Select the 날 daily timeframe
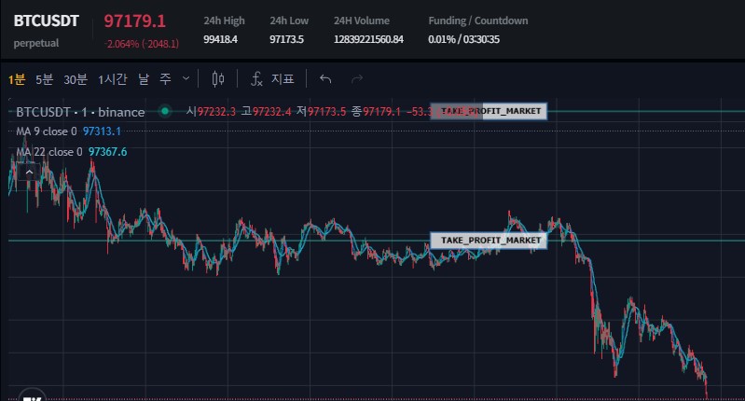745x401 pixels. point(144,79)
